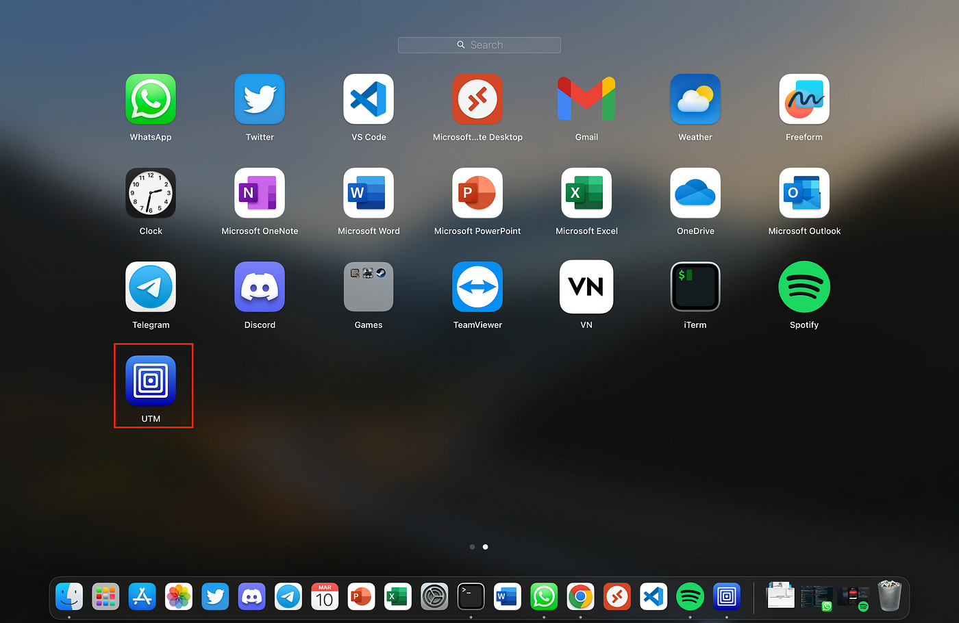Open Spotify from the Launchpad grid
The height and width of the screenshot is (623, 959).
(804, 287)
